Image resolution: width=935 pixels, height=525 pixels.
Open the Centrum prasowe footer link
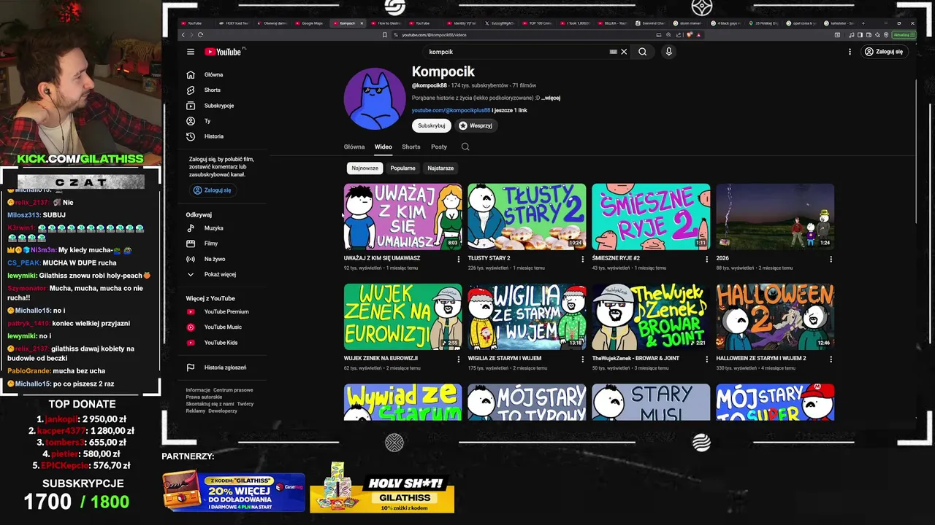coord(233,390)
